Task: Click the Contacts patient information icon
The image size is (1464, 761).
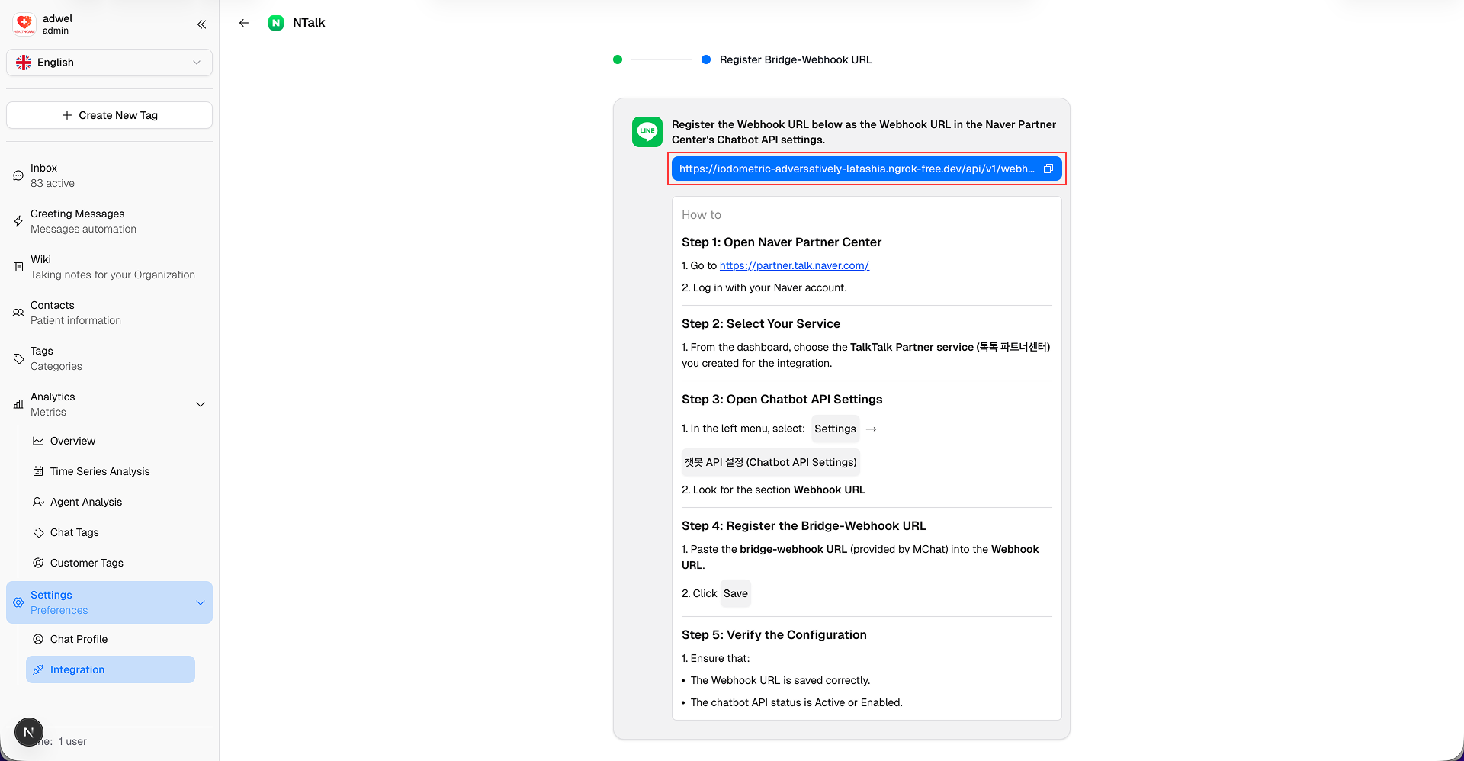Action: (18, 313)
